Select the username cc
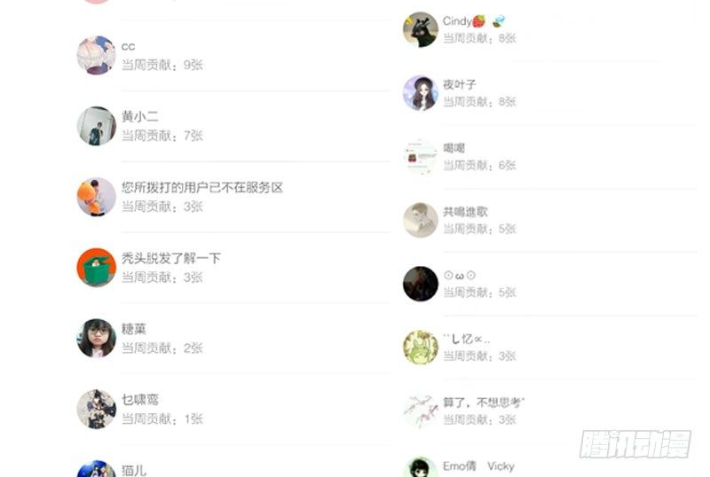The width and height of the screenshot is (710, 477). click(x=128, y=47)
